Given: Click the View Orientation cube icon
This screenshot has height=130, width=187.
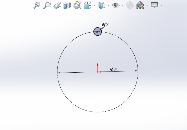Looking at the screenshot, I should pos(88,5).
